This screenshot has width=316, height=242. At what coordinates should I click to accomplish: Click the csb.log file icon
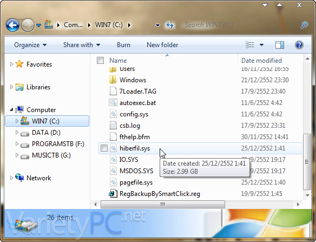[x=113, y=125]
